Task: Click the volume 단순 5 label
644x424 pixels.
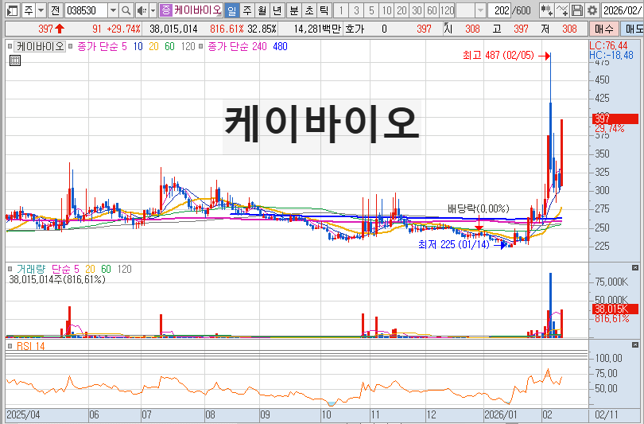Action: [65, 269]
